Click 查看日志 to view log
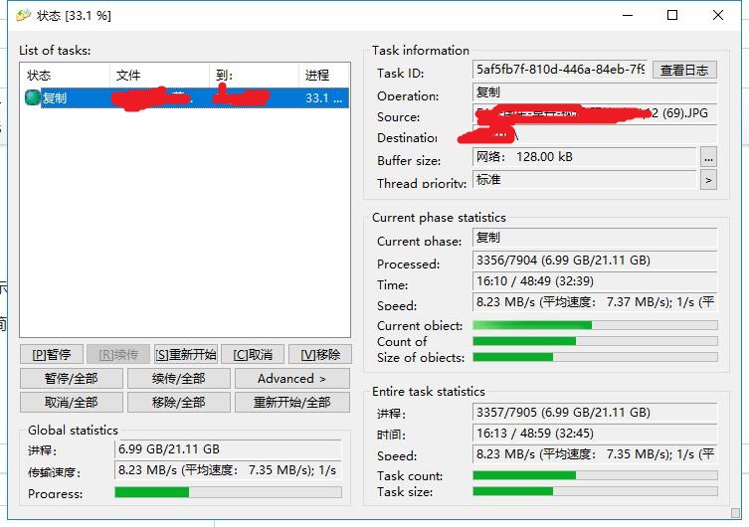Image resolution: width=749 pixels, height=527 pixels. [684, 70]
